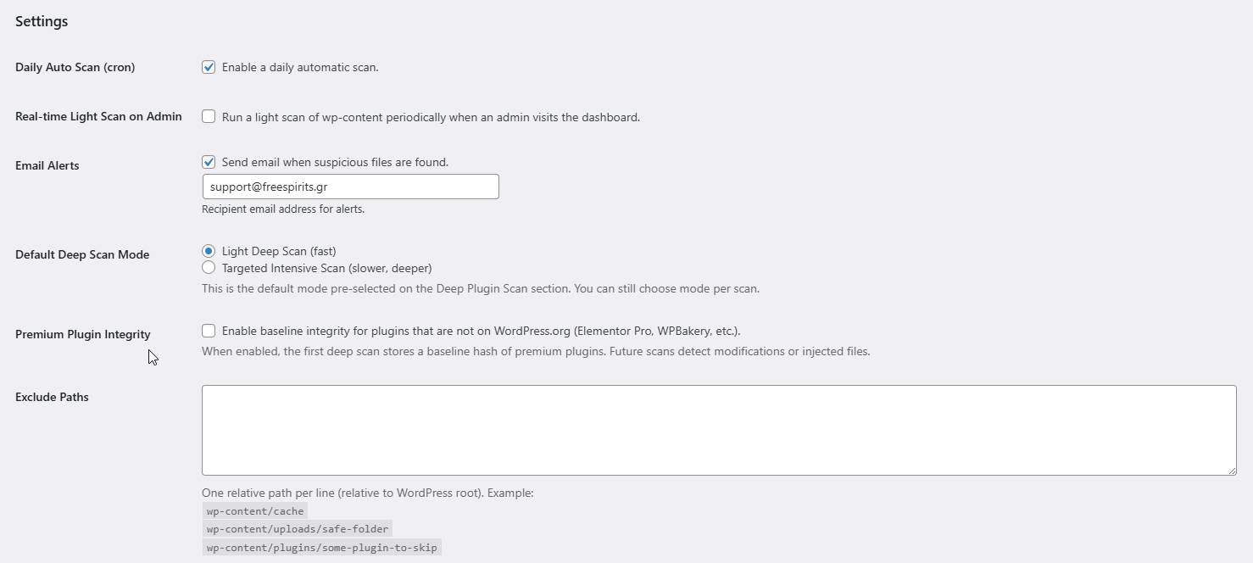Click the Default Deep Scan Mode label
The height and width of the screenshot is (563, 1253).
[82, 254]
